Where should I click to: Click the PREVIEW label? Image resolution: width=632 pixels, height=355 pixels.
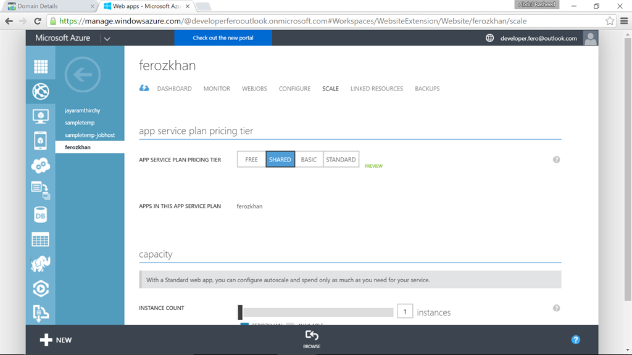(373, 166)
